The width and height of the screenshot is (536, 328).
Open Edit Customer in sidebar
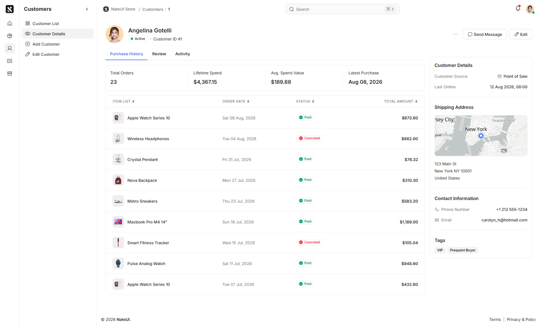(58, 54)
